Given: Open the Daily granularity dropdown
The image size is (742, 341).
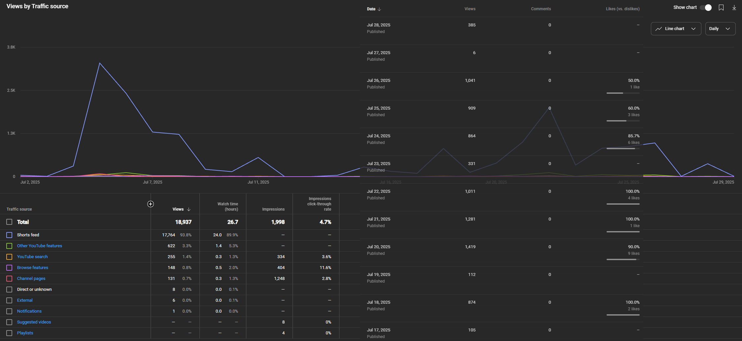Looking at the screenshot, I should click(x=720, y=29).
